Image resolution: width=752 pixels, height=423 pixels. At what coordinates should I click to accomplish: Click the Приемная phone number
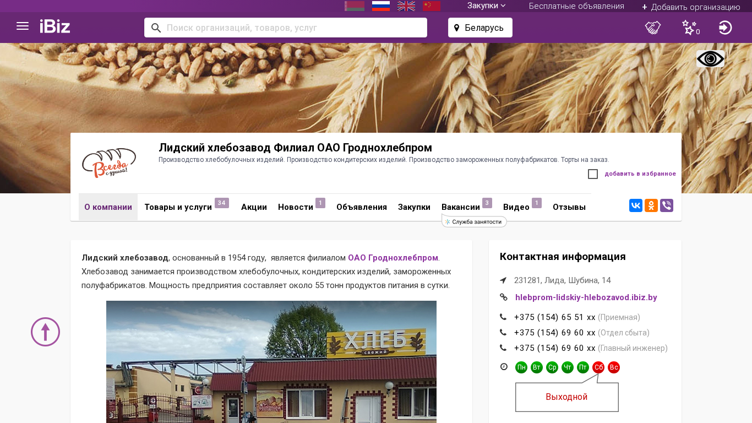point(555,317)
